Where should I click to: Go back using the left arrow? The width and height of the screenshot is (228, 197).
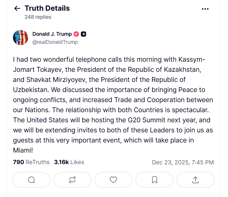pyautogui.click(x=17, y=9)
